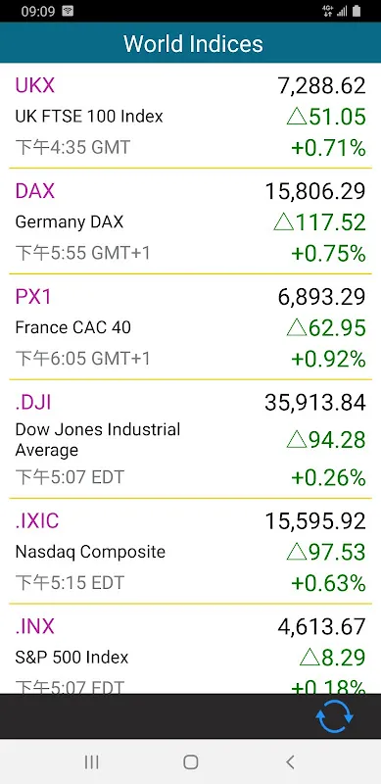
Task: Tap the Android home button icon
Action: 190,762
